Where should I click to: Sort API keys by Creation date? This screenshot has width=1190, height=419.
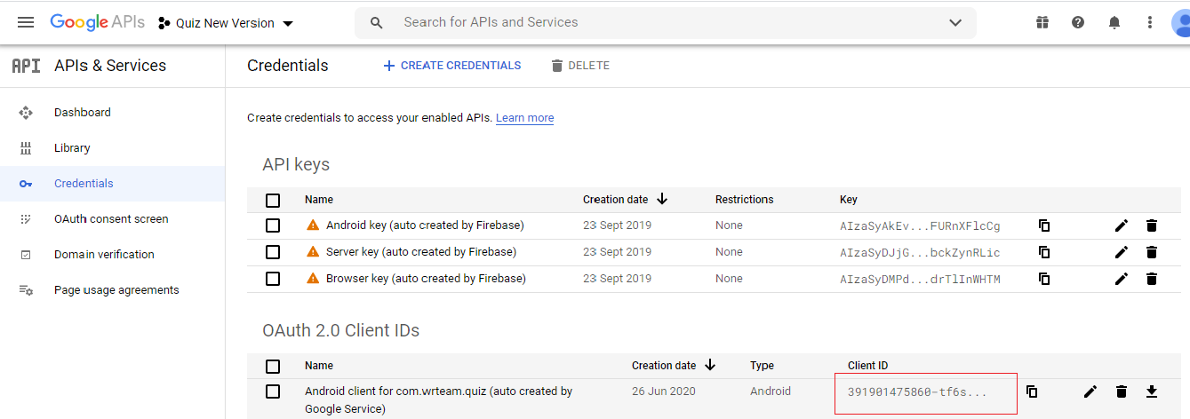[x=625, y=200]
